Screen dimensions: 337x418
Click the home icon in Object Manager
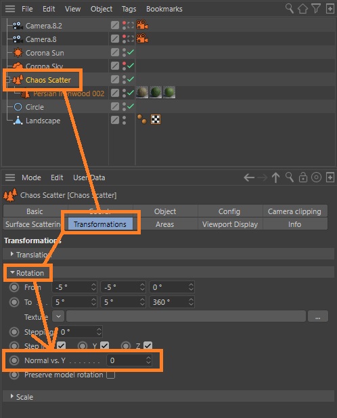[x=302, y=9]
